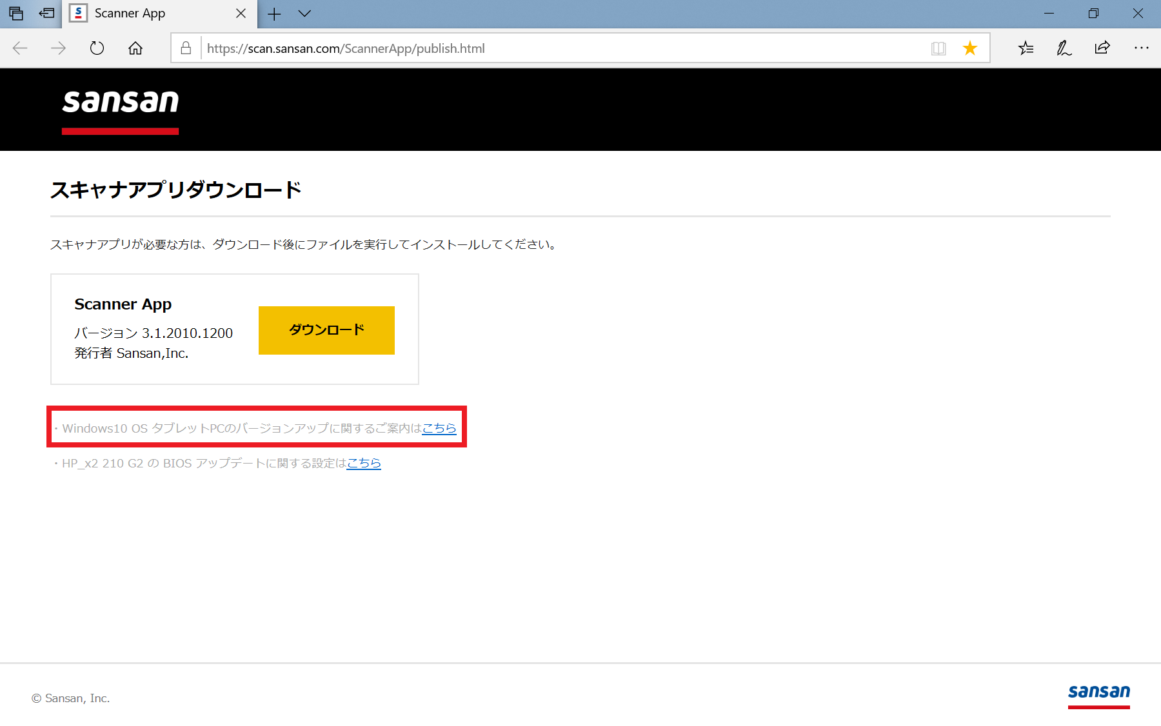Refresh the current page
Viewport: 1161px width, 726px height.
[97, 48]
